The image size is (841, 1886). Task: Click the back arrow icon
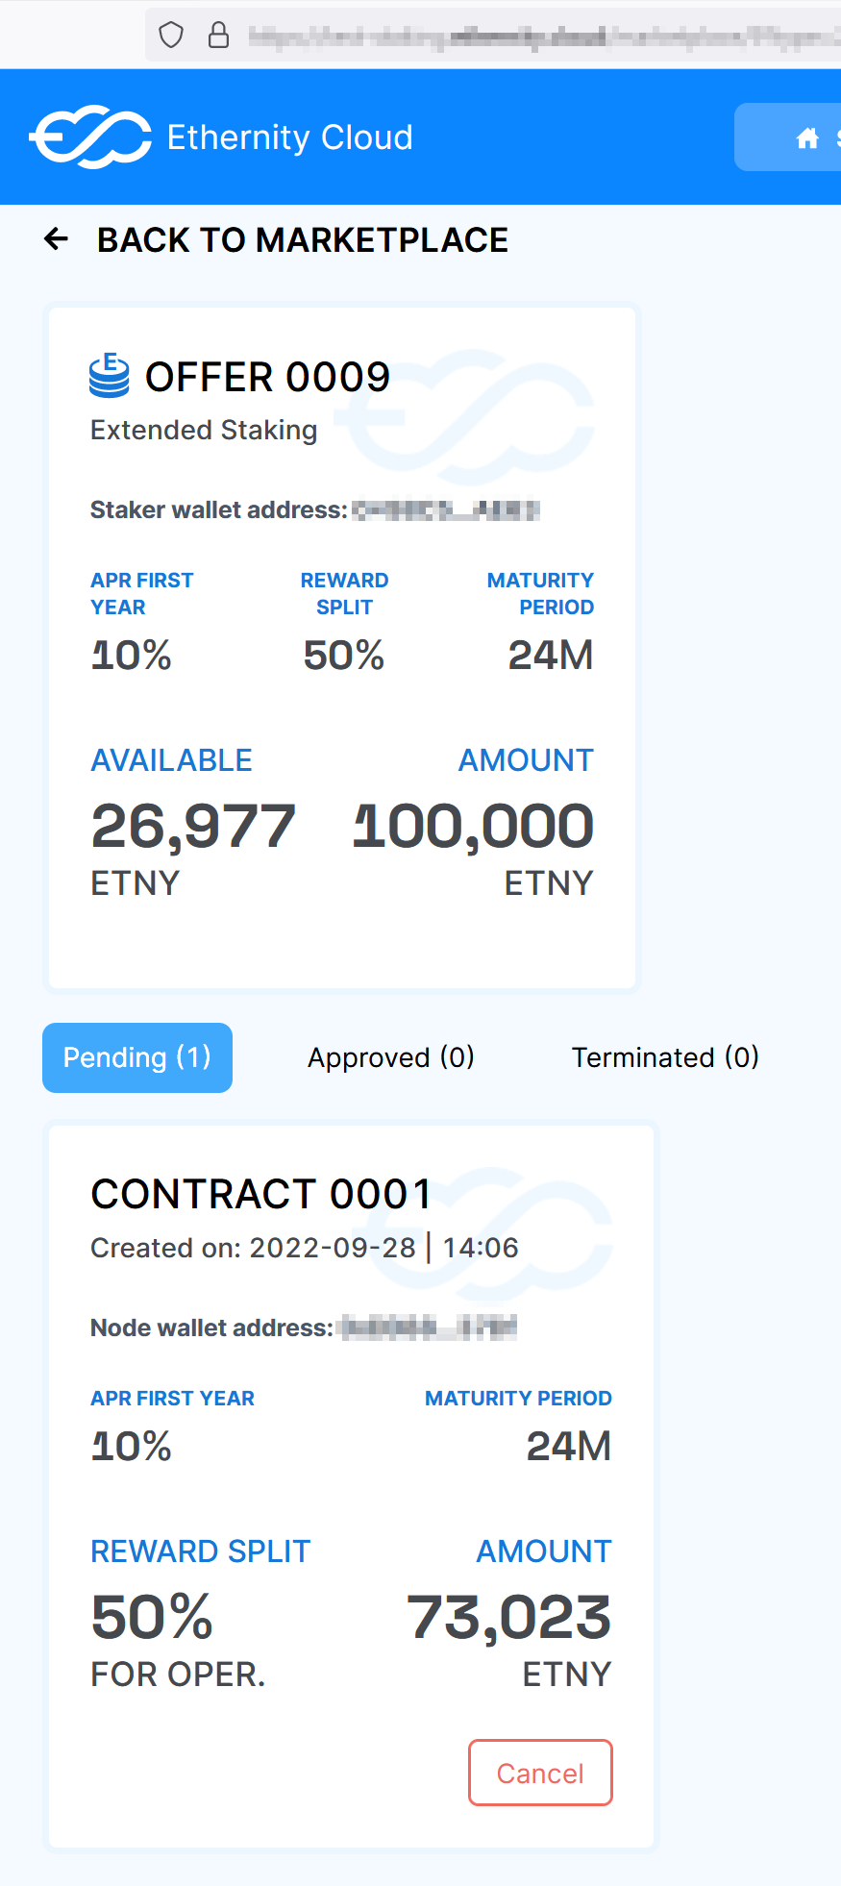point(57,239)
